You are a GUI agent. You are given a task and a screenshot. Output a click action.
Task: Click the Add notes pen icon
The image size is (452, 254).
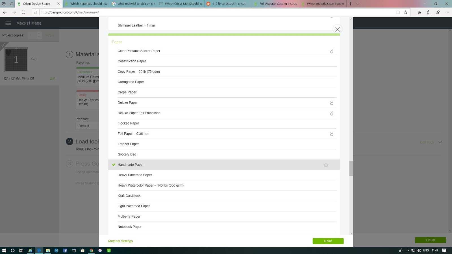[428, 12]
